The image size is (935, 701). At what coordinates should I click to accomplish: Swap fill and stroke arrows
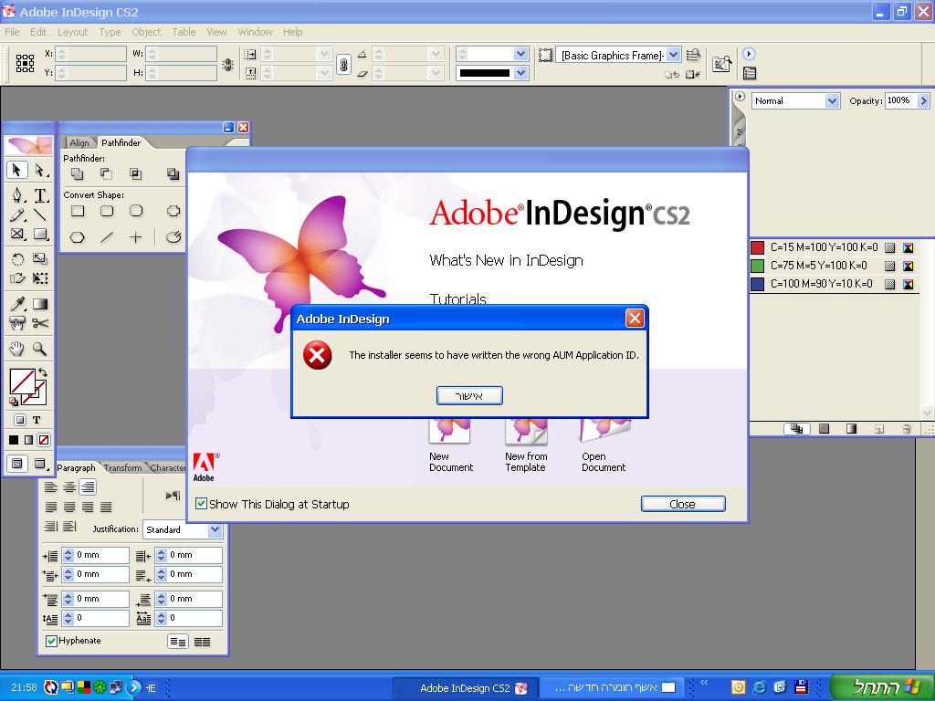click(x=43, y=372)
